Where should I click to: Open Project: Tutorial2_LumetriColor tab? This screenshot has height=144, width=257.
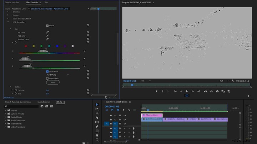[18, 102]
